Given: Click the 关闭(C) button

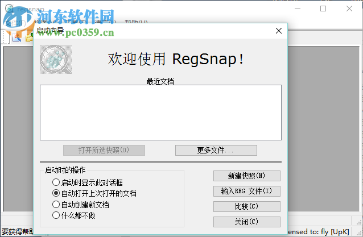Looking at the screenshot, I should coord(247,222).
